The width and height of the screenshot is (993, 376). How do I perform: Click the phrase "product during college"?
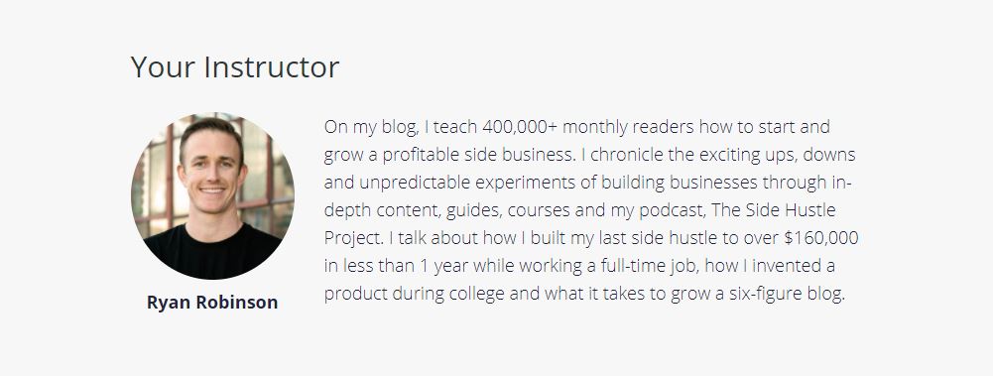pyautogui.click(x=415, y=294)
